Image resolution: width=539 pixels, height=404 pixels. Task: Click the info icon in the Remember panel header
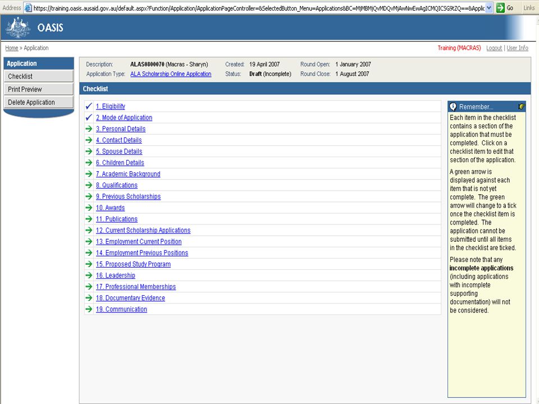click(x=454, y=107)
